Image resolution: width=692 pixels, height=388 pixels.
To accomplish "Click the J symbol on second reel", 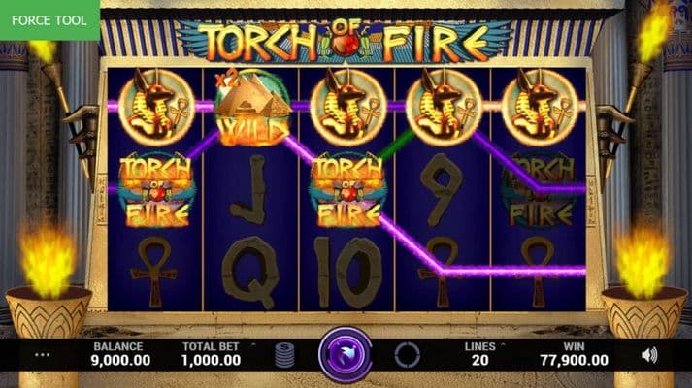I will (250, 189).
